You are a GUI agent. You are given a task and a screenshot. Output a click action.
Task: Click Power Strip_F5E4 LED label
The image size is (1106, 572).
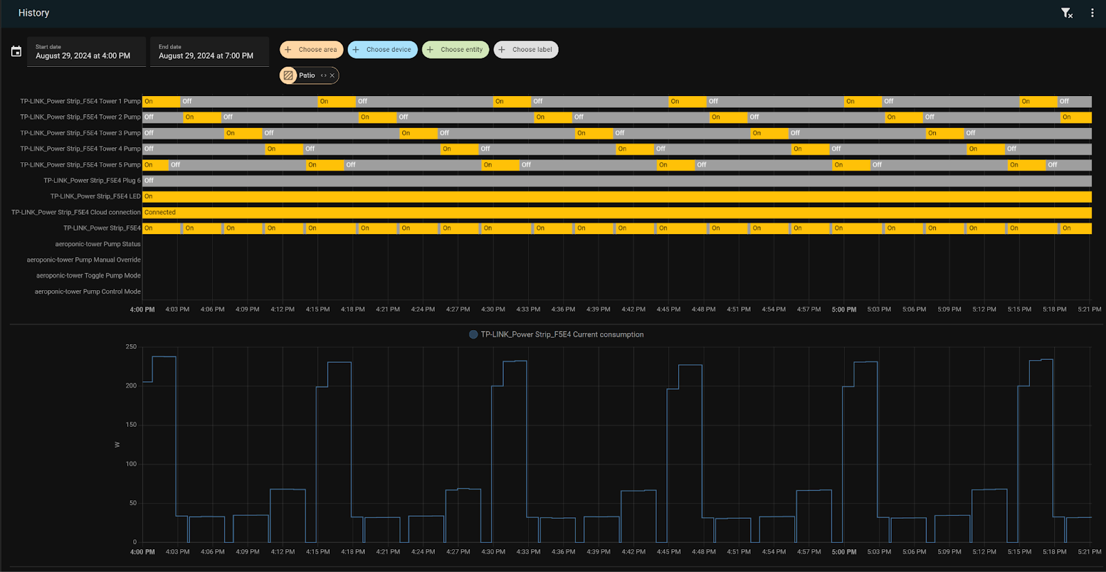(x=95, y=196)
